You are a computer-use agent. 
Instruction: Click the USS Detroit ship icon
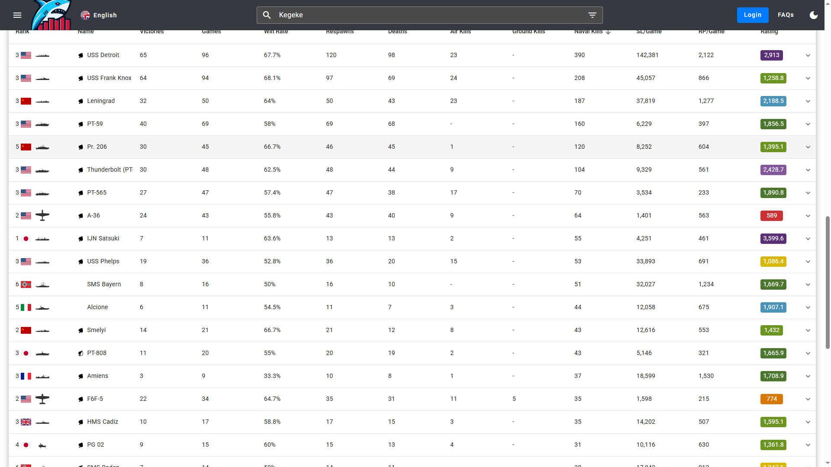click(42, 55)
